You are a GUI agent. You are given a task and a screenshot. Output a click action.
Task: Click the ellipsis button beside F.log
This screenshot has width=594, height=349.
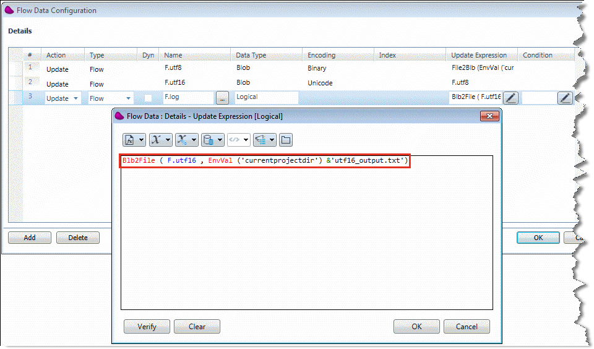[223, 98]
